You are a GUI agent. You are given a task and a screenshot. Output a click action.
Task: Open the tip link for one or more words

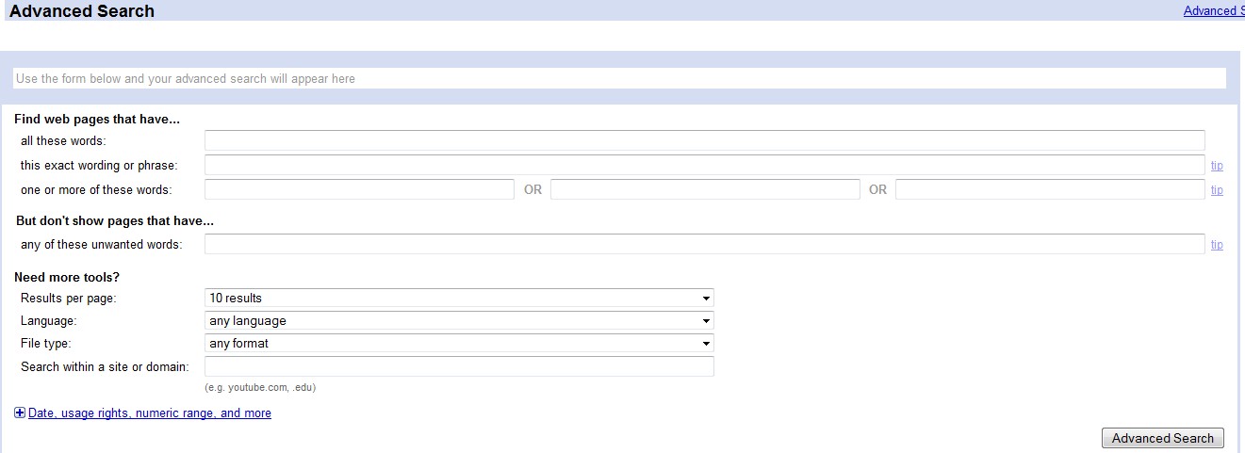coord(1217,190)
